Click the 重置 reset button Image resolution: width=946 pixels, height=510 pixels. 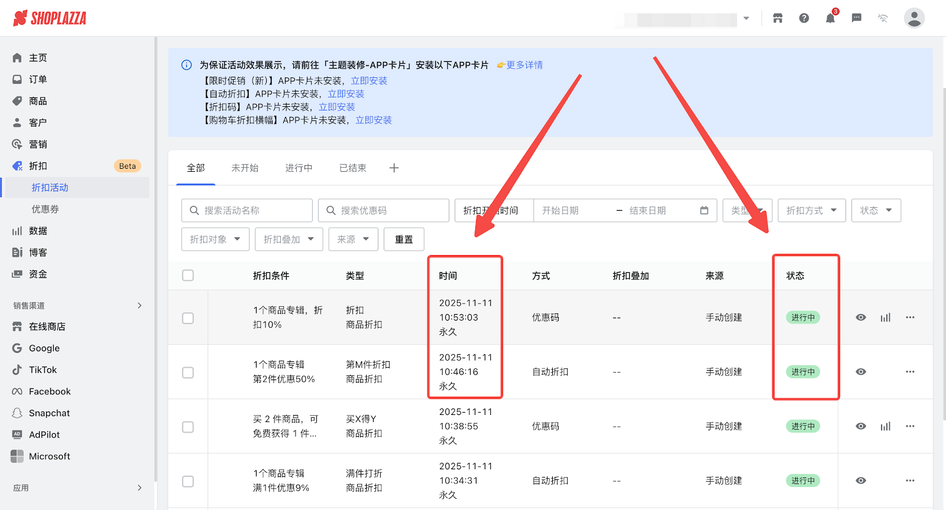click(x=404, y=240)
